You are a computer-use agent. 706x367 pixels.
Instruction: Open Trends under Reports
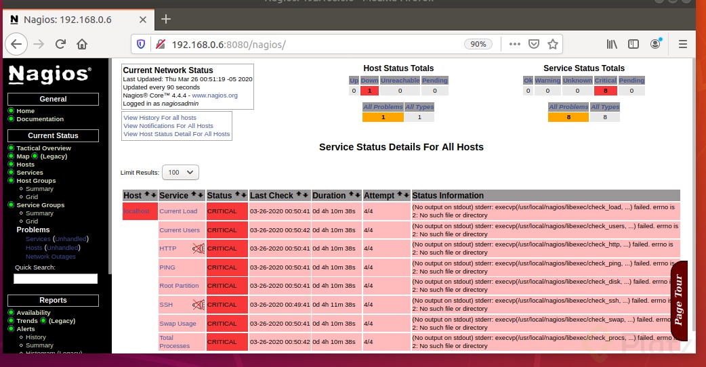27,321
